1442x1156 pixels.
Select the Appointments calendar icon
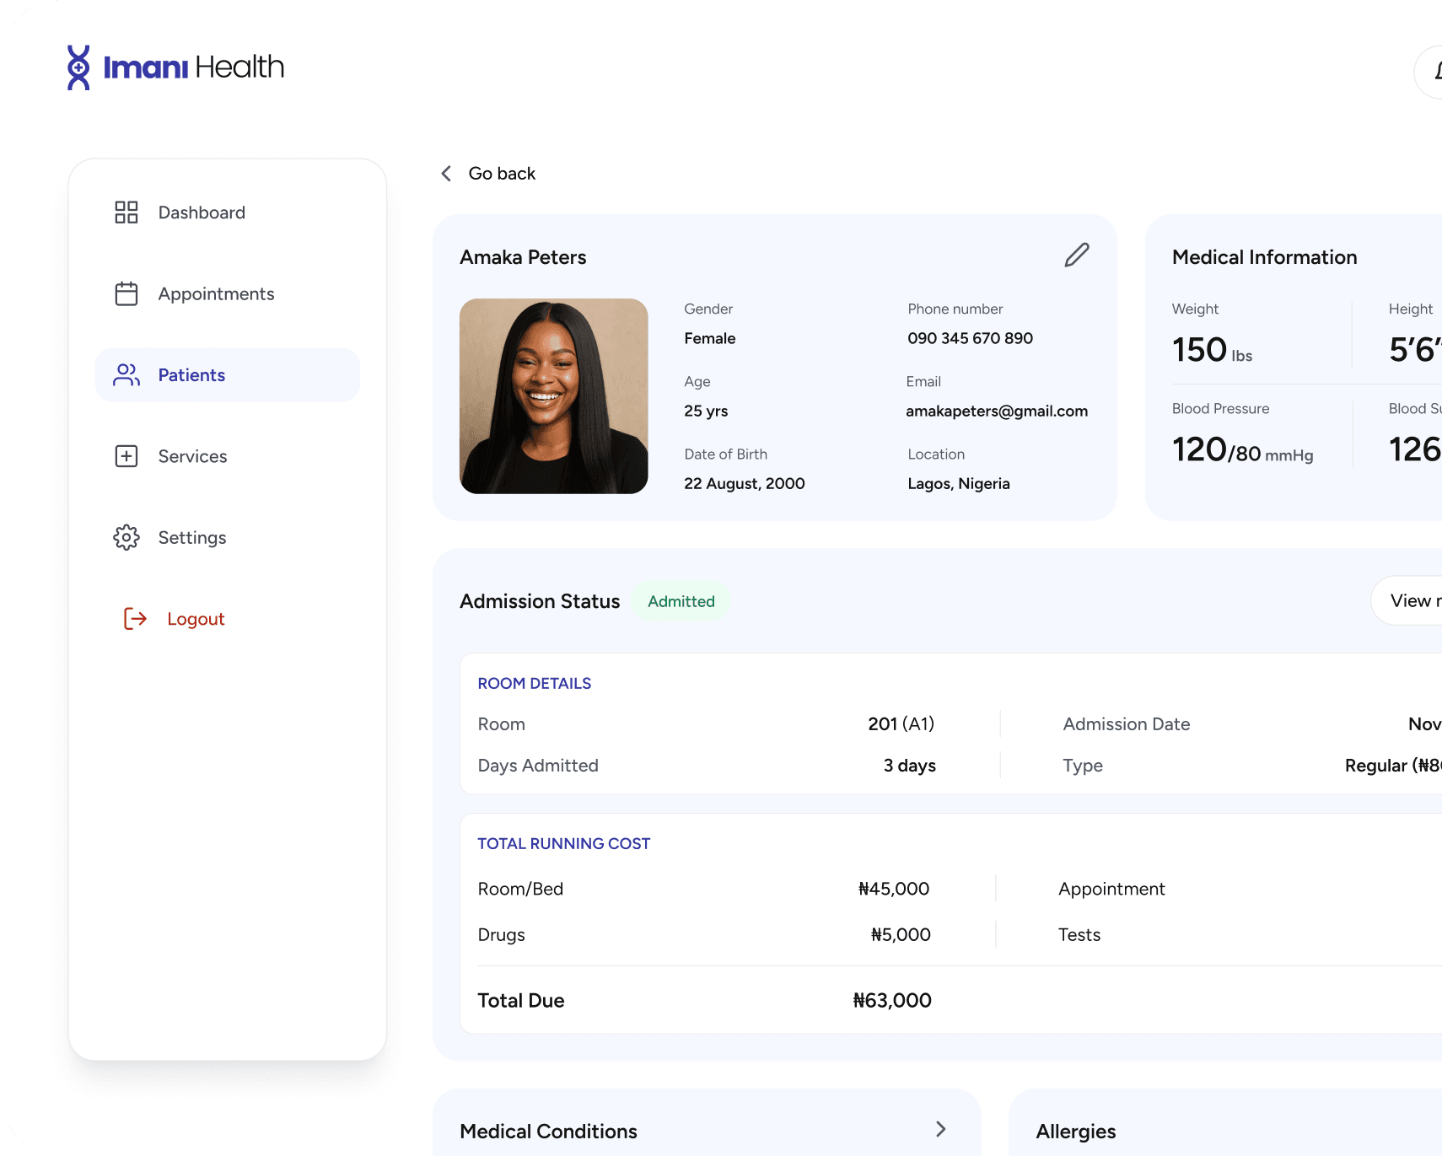coord(126,293)
